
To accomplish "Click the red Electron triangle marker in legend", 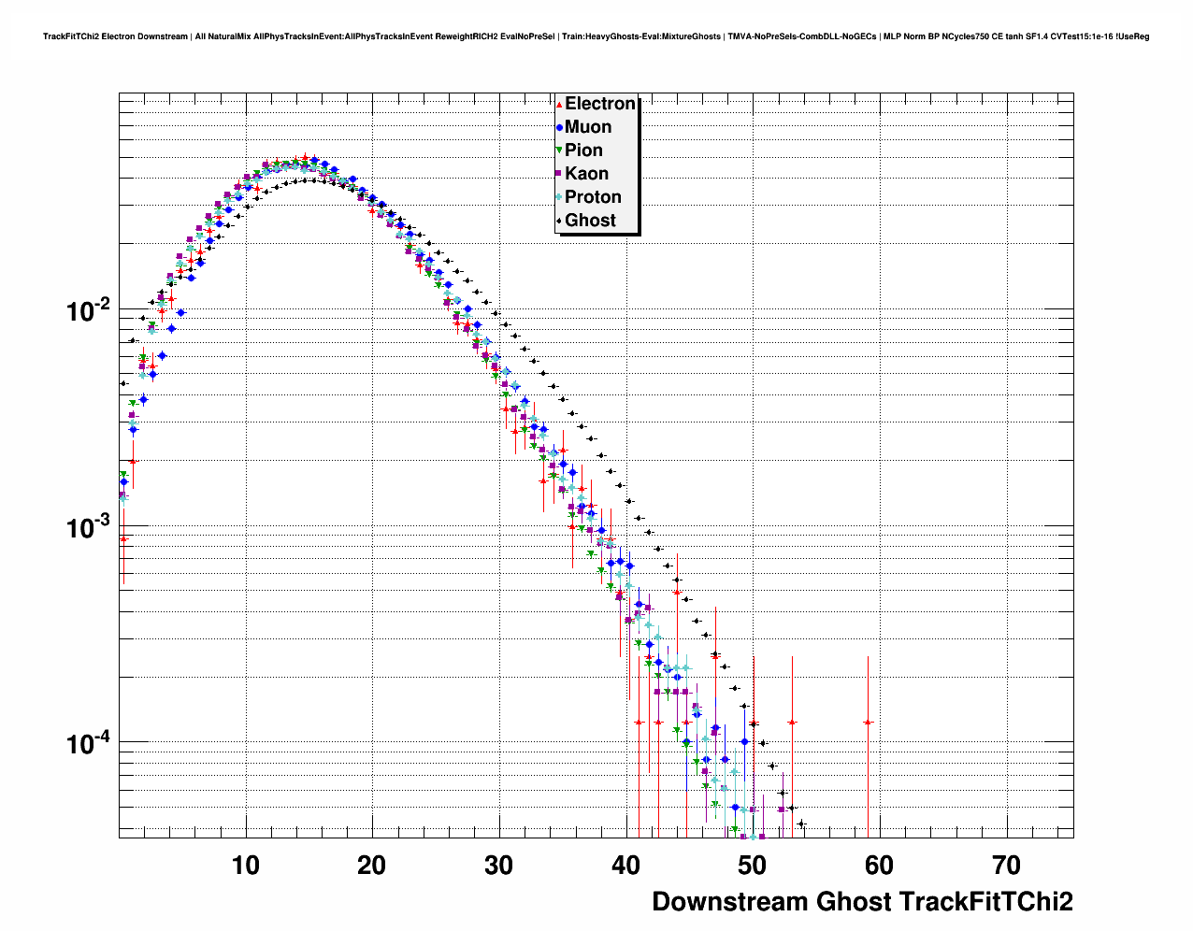I will coord(559,105).
